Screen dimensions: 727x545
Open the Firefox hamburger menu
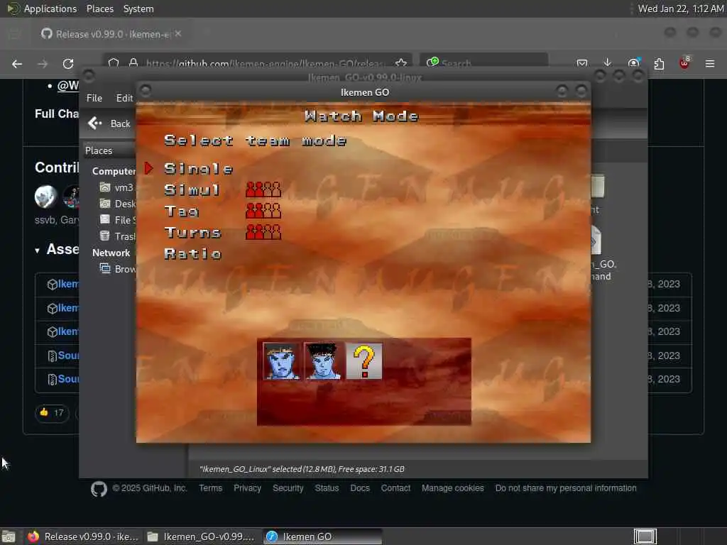click(x=710, y=63)
